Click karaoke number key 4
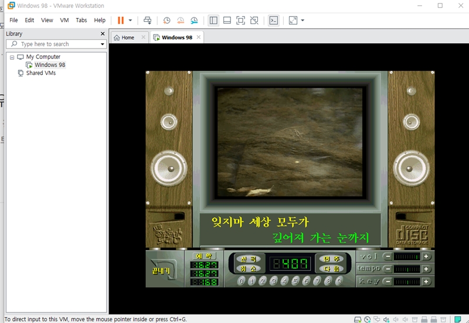This screenshot has height=323, width=469. pyautogui.click(x=284, y=281)
